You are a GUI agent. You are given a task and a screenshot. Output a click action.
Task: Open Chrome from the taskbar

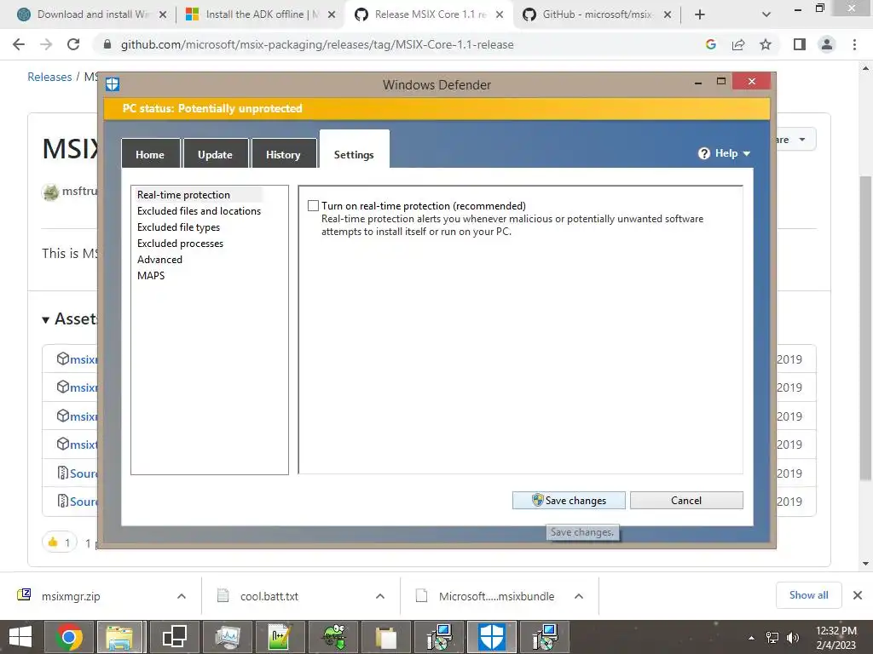[x=69, y=637]
